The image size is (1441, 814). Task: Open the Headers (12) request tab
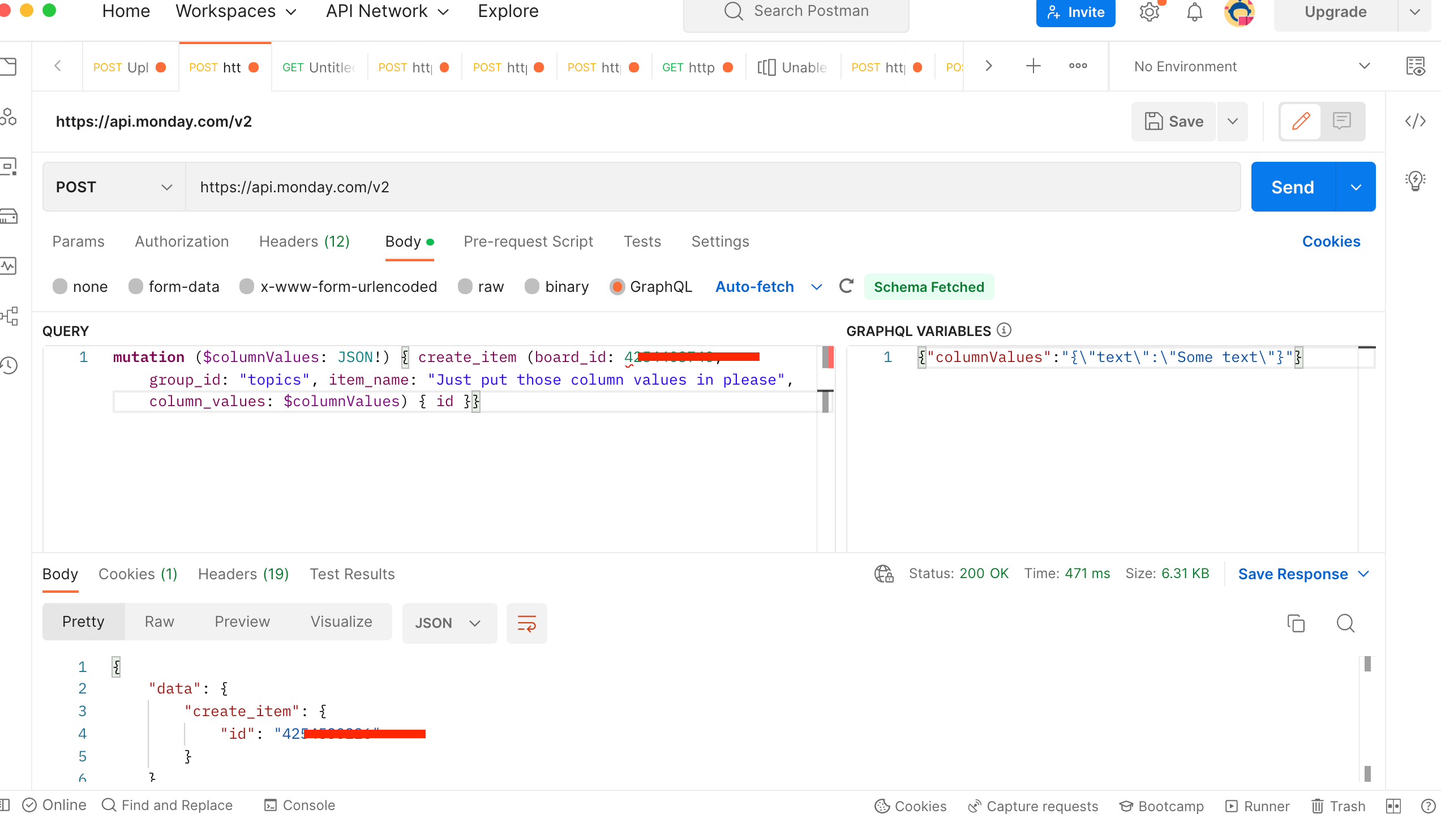(x=304, y=241)
